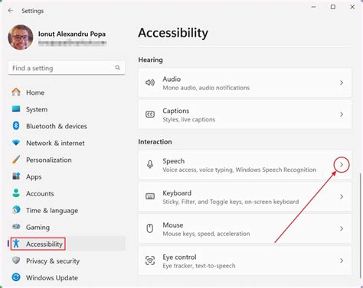
Task: Open Time & language settings
Action: (x=52, y=211)
